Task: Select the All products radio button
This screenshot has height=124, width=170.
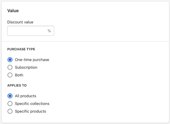Action: point(10,96)
